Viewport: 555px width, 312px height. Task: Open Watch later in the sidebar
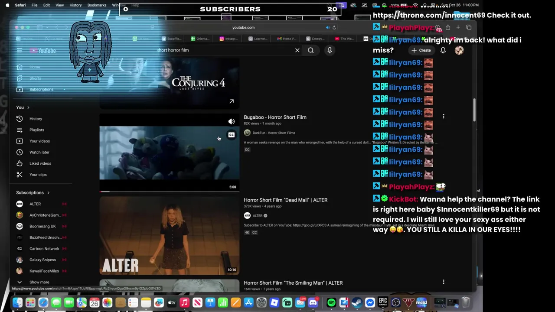pos(39,152)
